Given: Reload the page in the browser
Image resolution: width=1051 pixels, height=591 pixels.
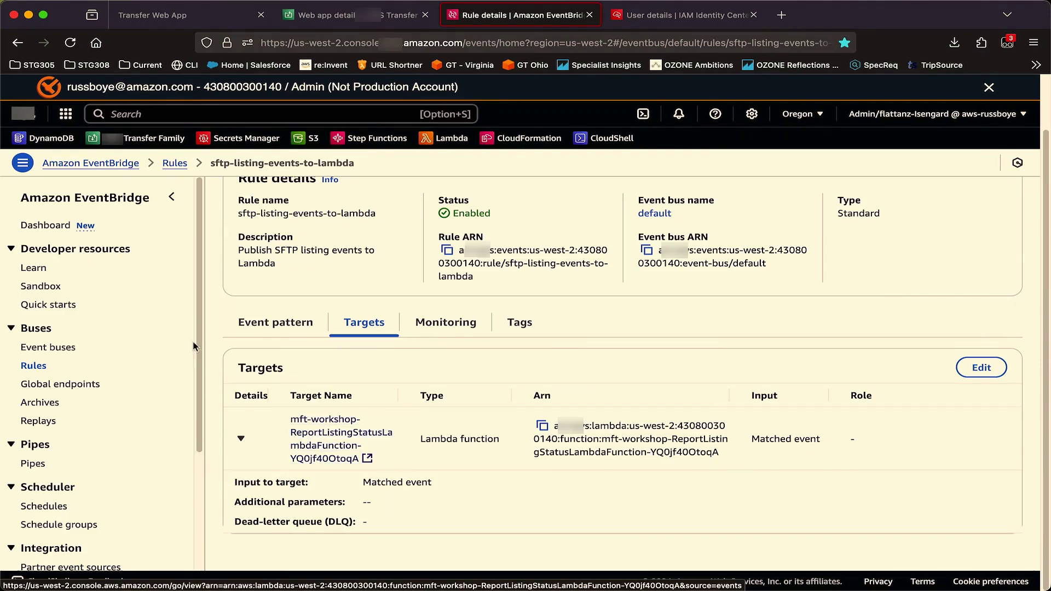Looking at the screenshot, I should (x=70, y=42).
